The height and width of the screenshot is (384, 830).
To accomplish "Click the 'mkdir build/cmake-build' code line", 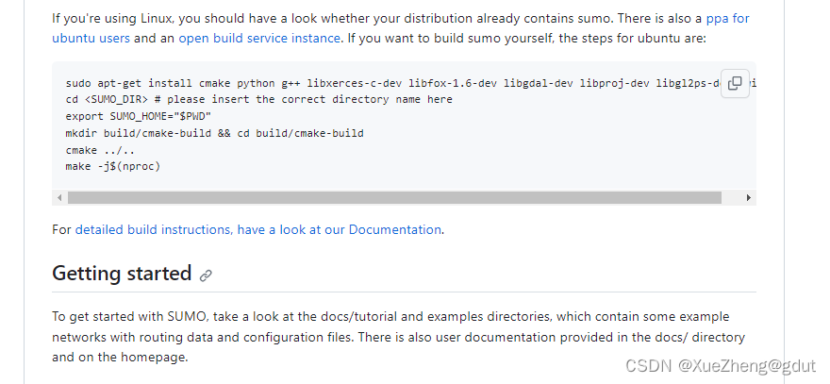I will [214, 133].
